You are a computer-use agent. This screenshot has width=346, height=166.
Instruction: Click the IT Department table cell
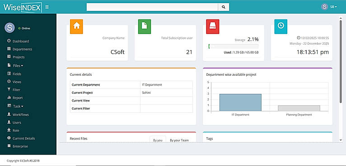coord(166,85)
